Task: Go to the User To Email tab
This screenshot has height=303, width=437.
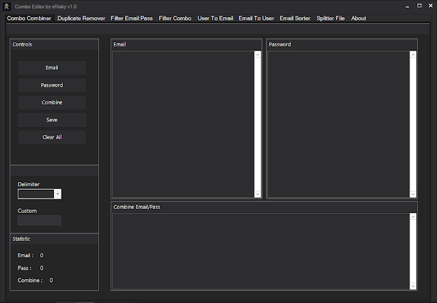Action: (x=215, y=18)
